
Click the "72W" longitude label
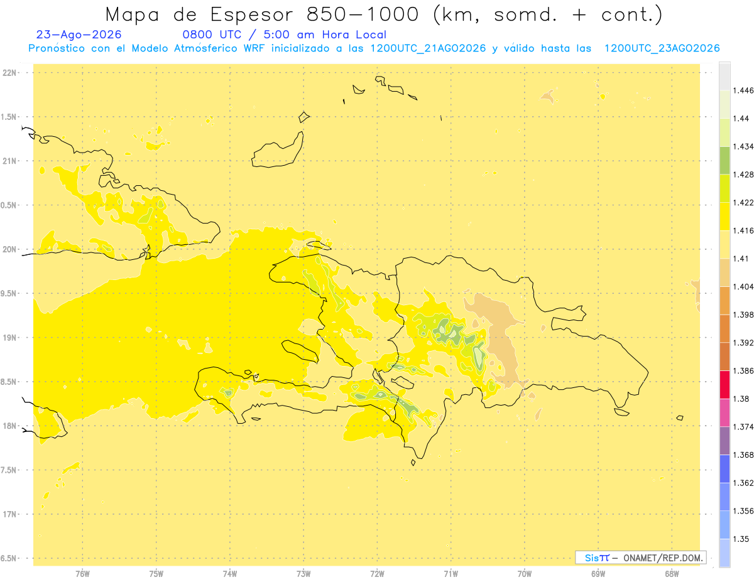point(377,574)
